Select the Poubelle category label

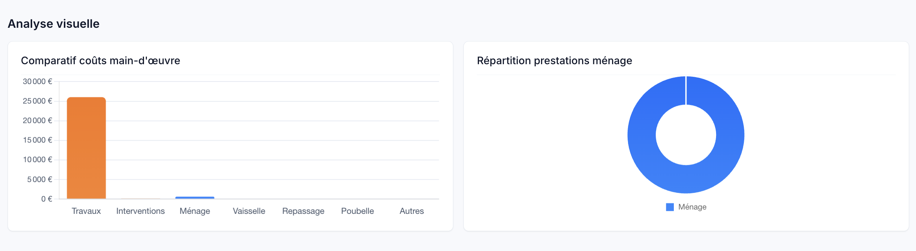[357, 211]
